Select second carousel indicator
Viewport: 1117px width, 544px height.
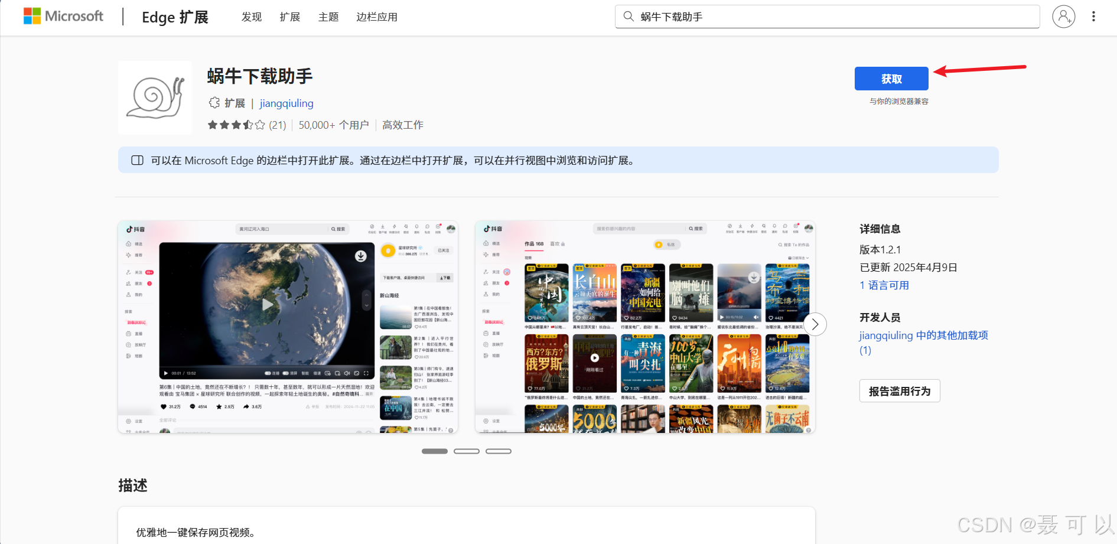(467, 451)
